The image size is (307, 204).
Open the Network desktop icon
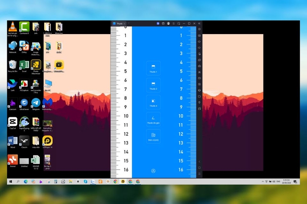pyautogui.click(x=13, y=47)
